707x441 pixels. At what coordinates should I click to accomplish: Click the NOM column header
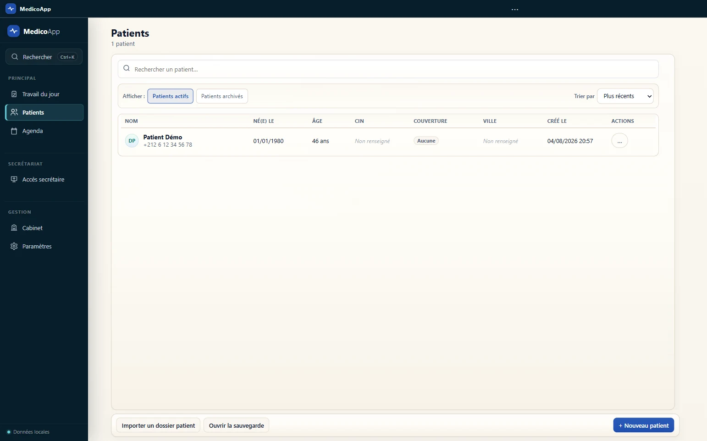pos(132,121)
